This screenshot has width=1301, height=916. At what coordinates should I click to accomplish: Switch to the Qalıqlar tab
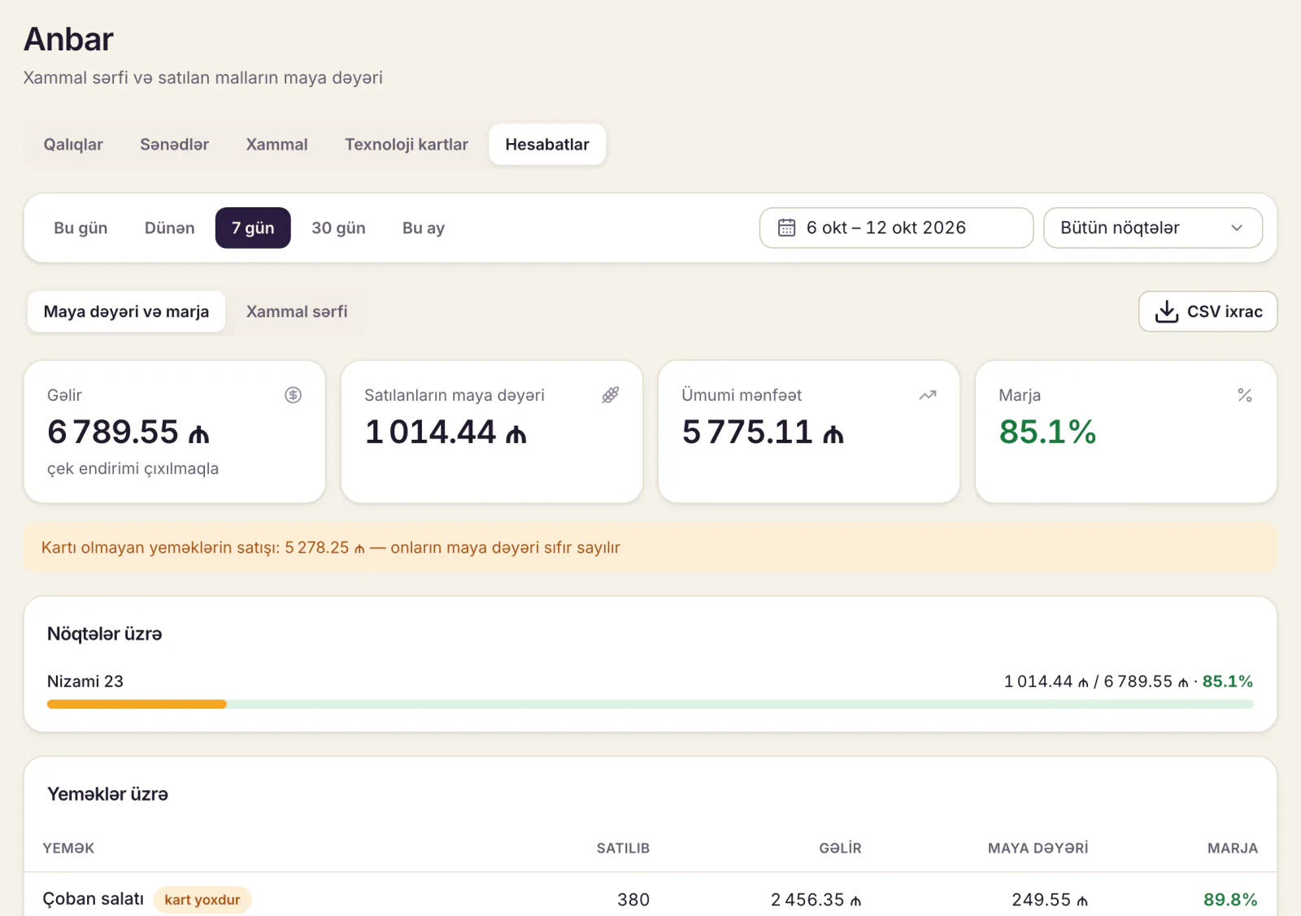tap(73, 145)
